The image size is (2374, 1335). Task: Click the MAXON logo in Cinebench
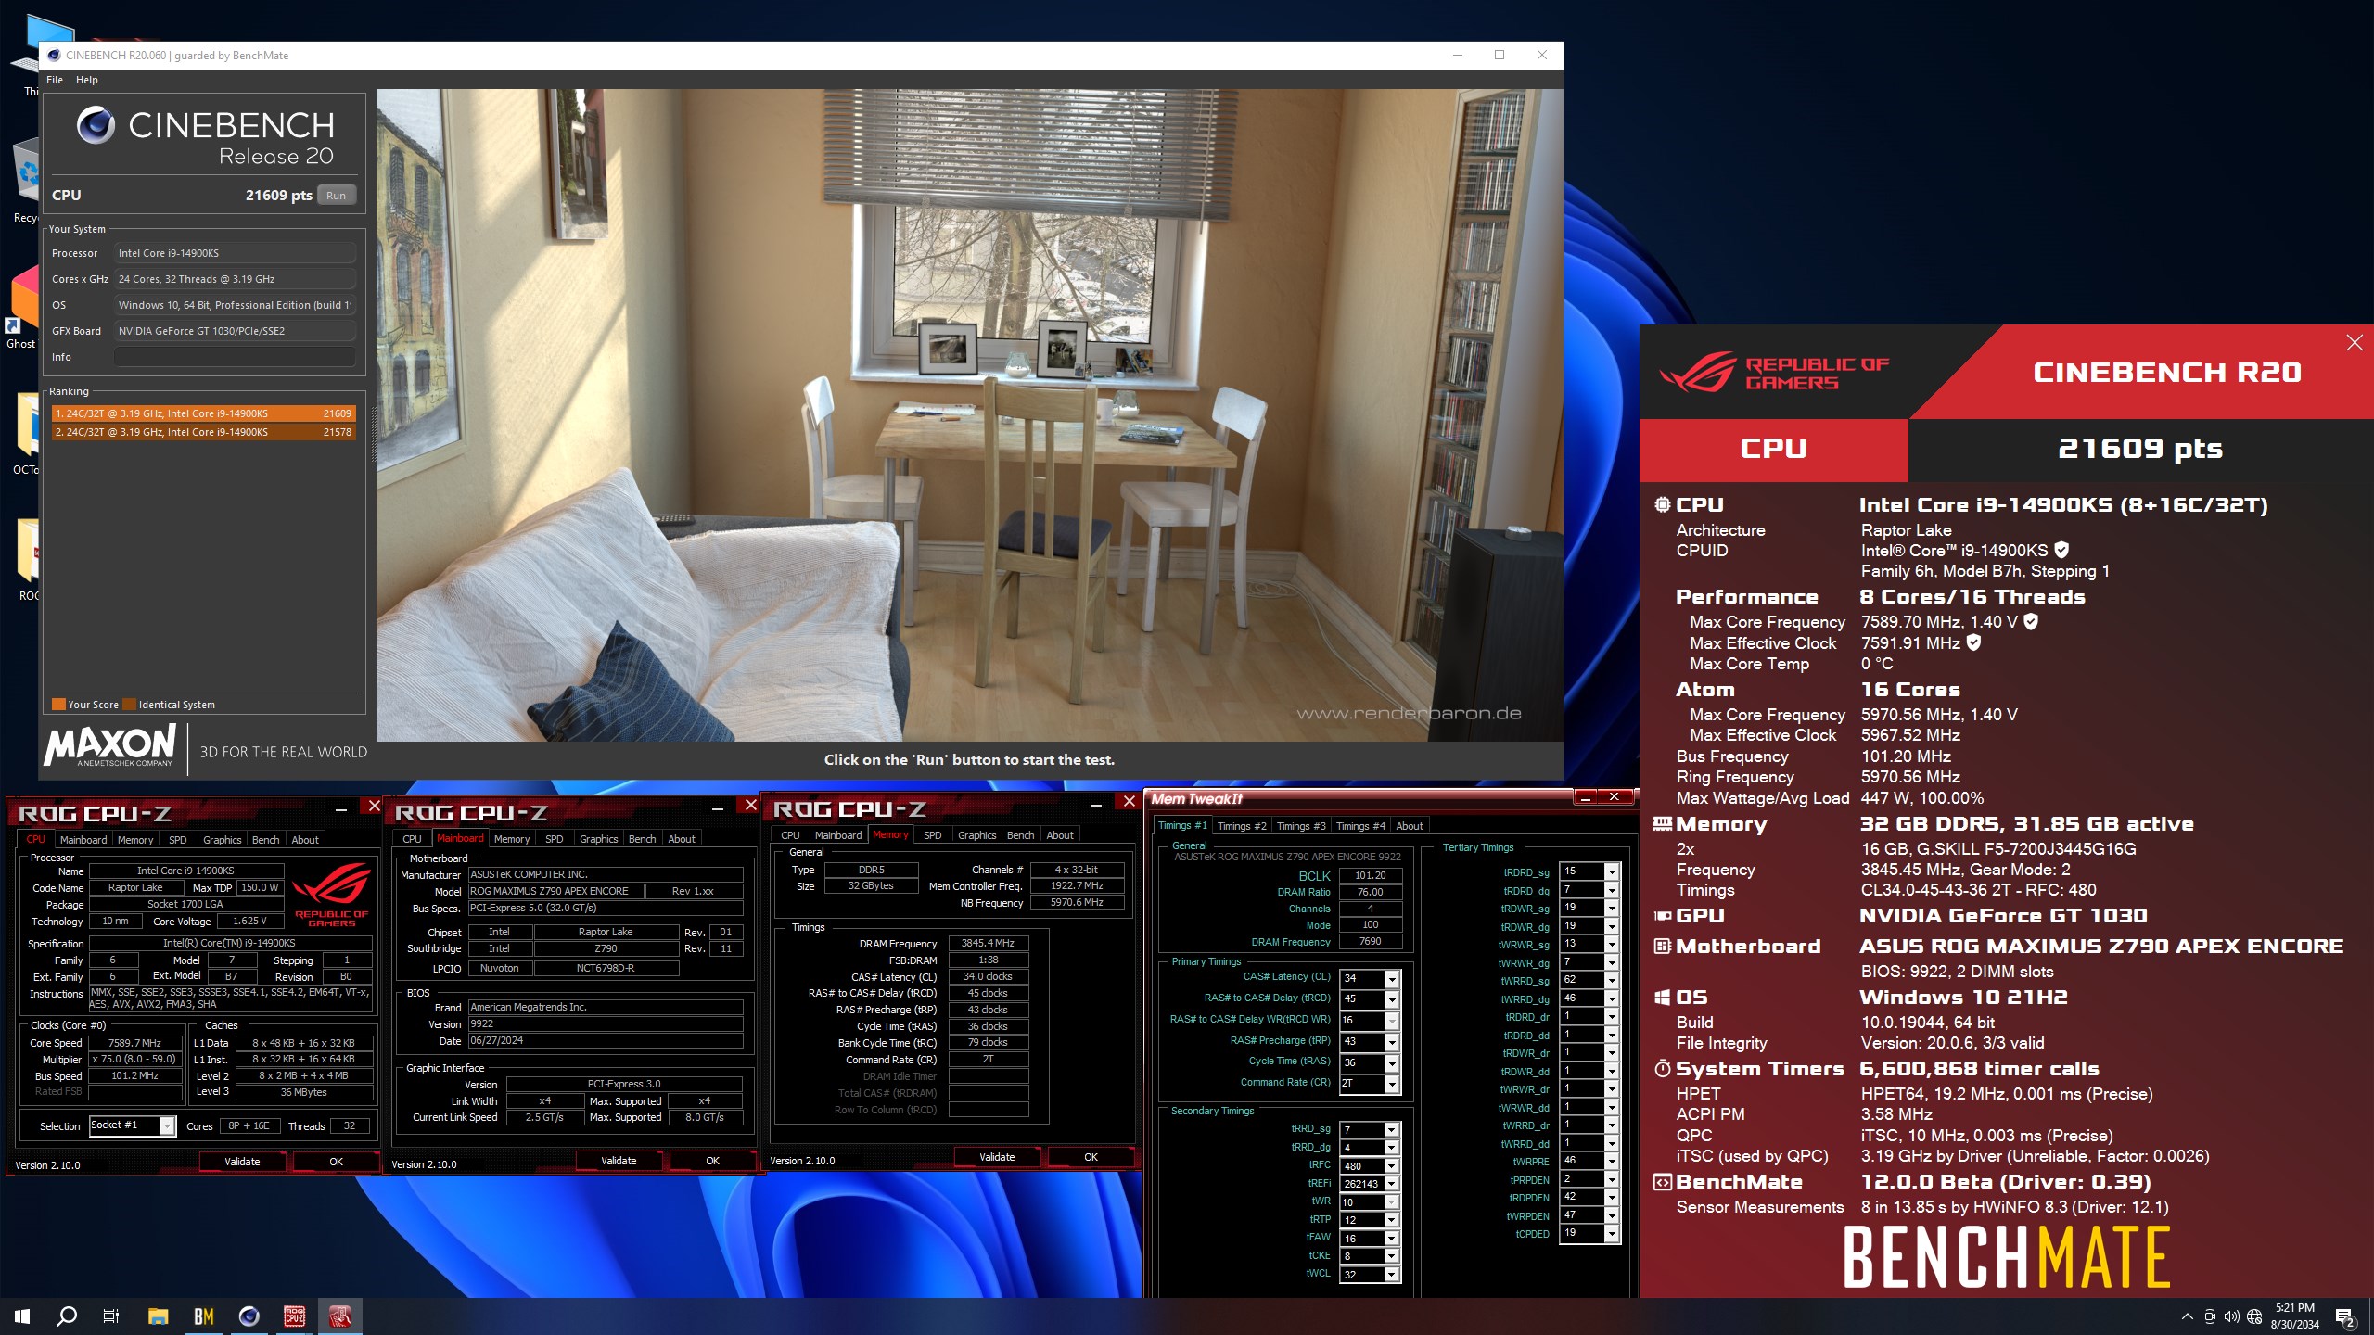(x=109, y=745)
